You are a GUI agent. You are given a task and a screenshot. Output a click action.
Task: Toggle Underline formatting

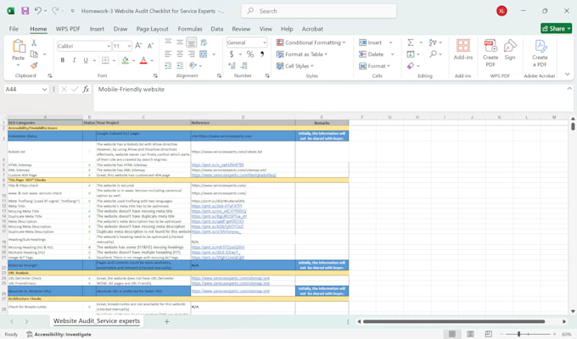pos(86,60)
